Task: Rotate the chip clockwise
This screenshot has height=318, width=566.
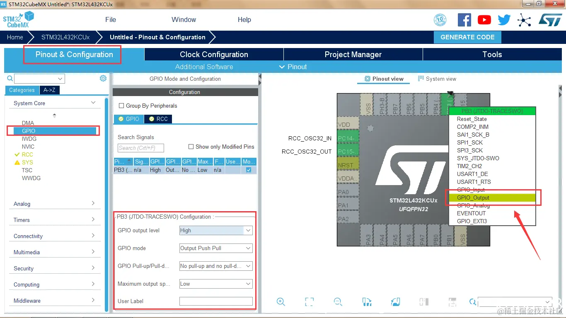Action: 366,302
